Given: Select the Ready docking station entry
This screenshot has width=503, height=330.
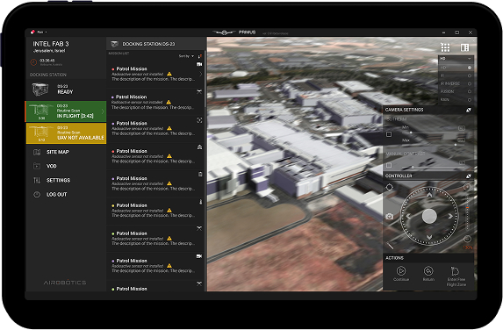Looking at the screenshot, I should [x=66, y=90].
